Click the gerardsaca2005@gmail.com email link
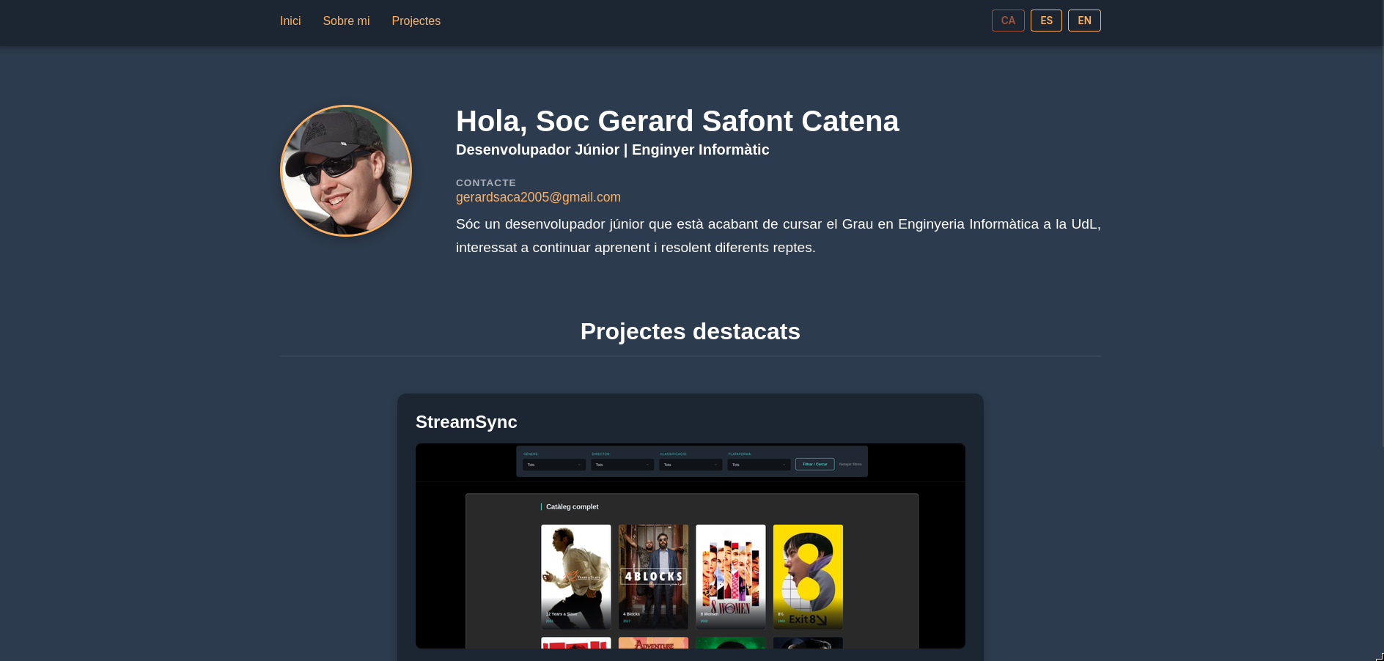This screenshot has height=661, width=1384. click(538, 197)
